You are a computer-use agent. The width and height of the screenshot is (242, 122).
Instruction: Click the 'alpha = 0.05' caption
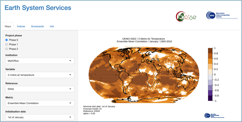[x=89, y=114]
